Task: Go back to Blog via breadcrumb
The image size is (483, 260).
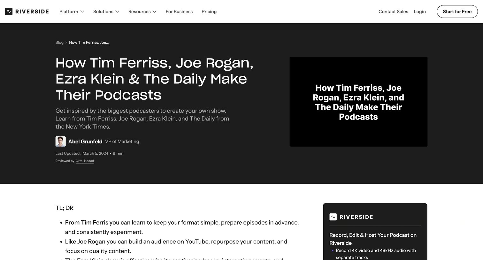Action: click(x=59, y=42)
